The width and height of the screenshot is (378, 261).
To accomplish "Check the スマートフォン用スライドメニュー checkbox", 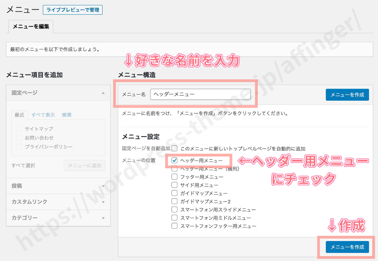I will (174, 210).
